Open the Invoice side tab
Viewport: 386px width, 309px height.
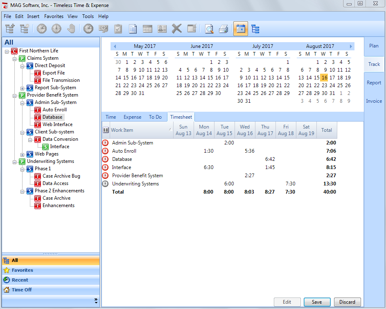[x=374, y=101]
